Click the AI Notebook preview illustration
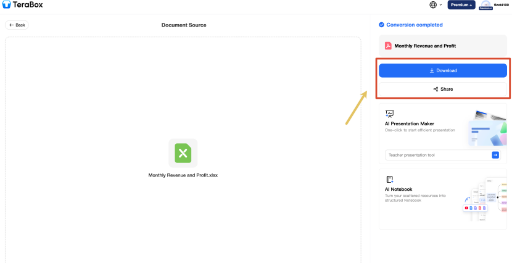 [485, 199]
